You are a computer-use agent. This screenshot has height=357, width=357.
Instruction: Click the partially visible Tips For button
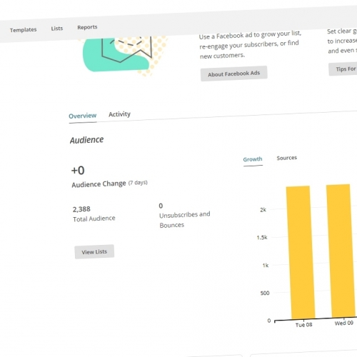[343, 69]
